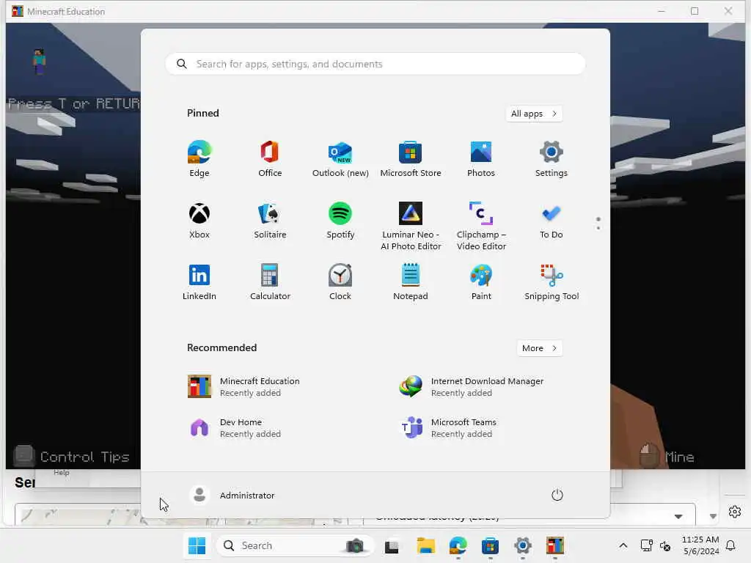Click the muted volume tray icon
This screenshot has height=563, width=751.
tap(665, 545)
